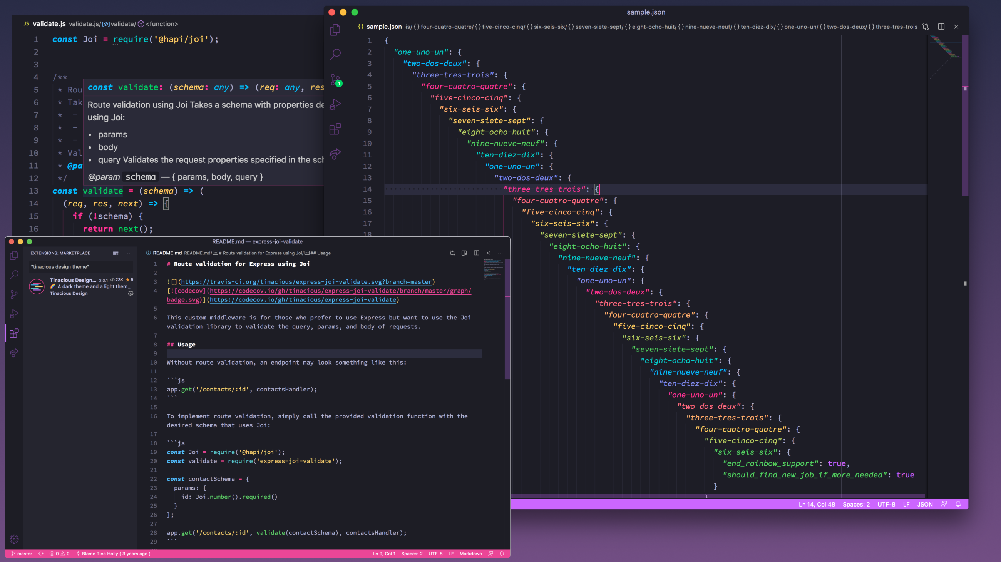Click the README.md minimap
The width and height of the screenshot is (1001, 562).
493,270
